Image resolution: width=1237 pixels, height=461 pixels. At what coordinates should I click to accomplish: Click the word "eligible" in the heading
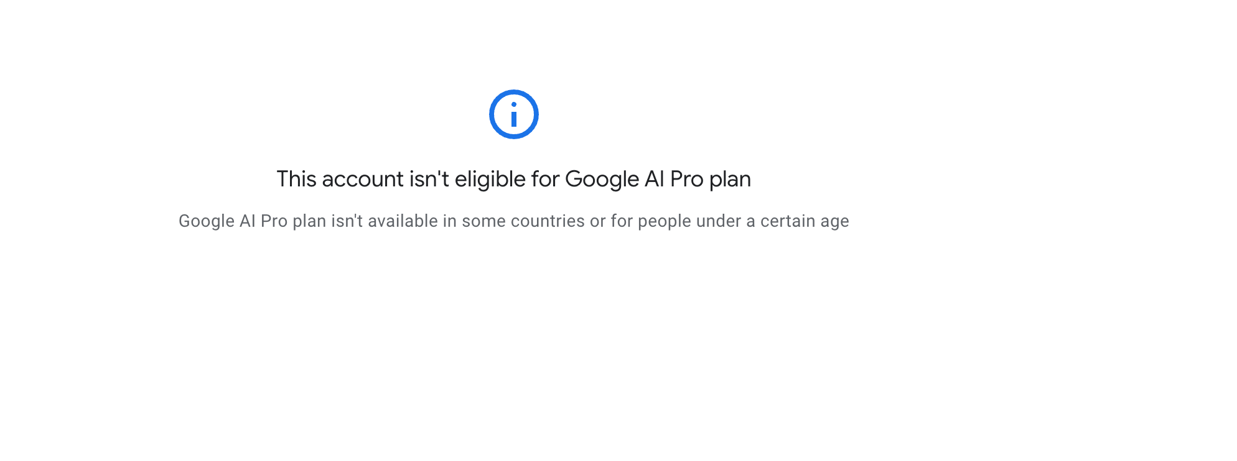490,180
